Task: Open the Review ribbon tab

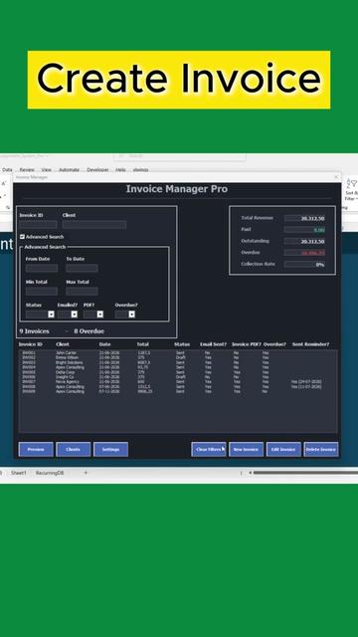Action: (27, 170)
